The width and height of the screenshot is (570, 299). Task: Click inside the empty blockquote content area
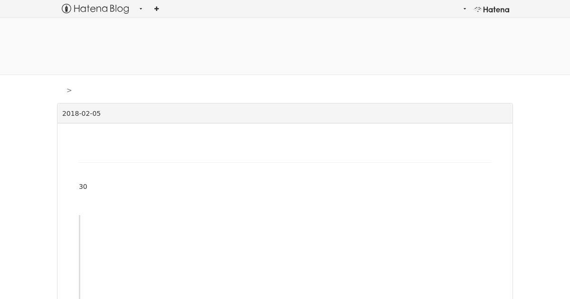pyautogui.click(x=285, y=257)
